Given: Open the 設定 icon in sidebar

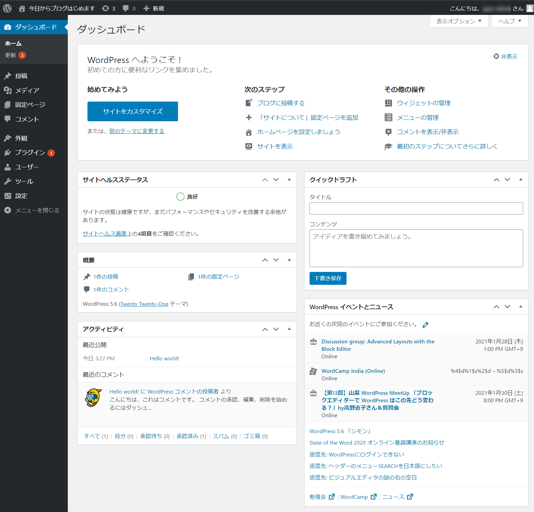Looking at the screenshot, I should coord(7,196).
